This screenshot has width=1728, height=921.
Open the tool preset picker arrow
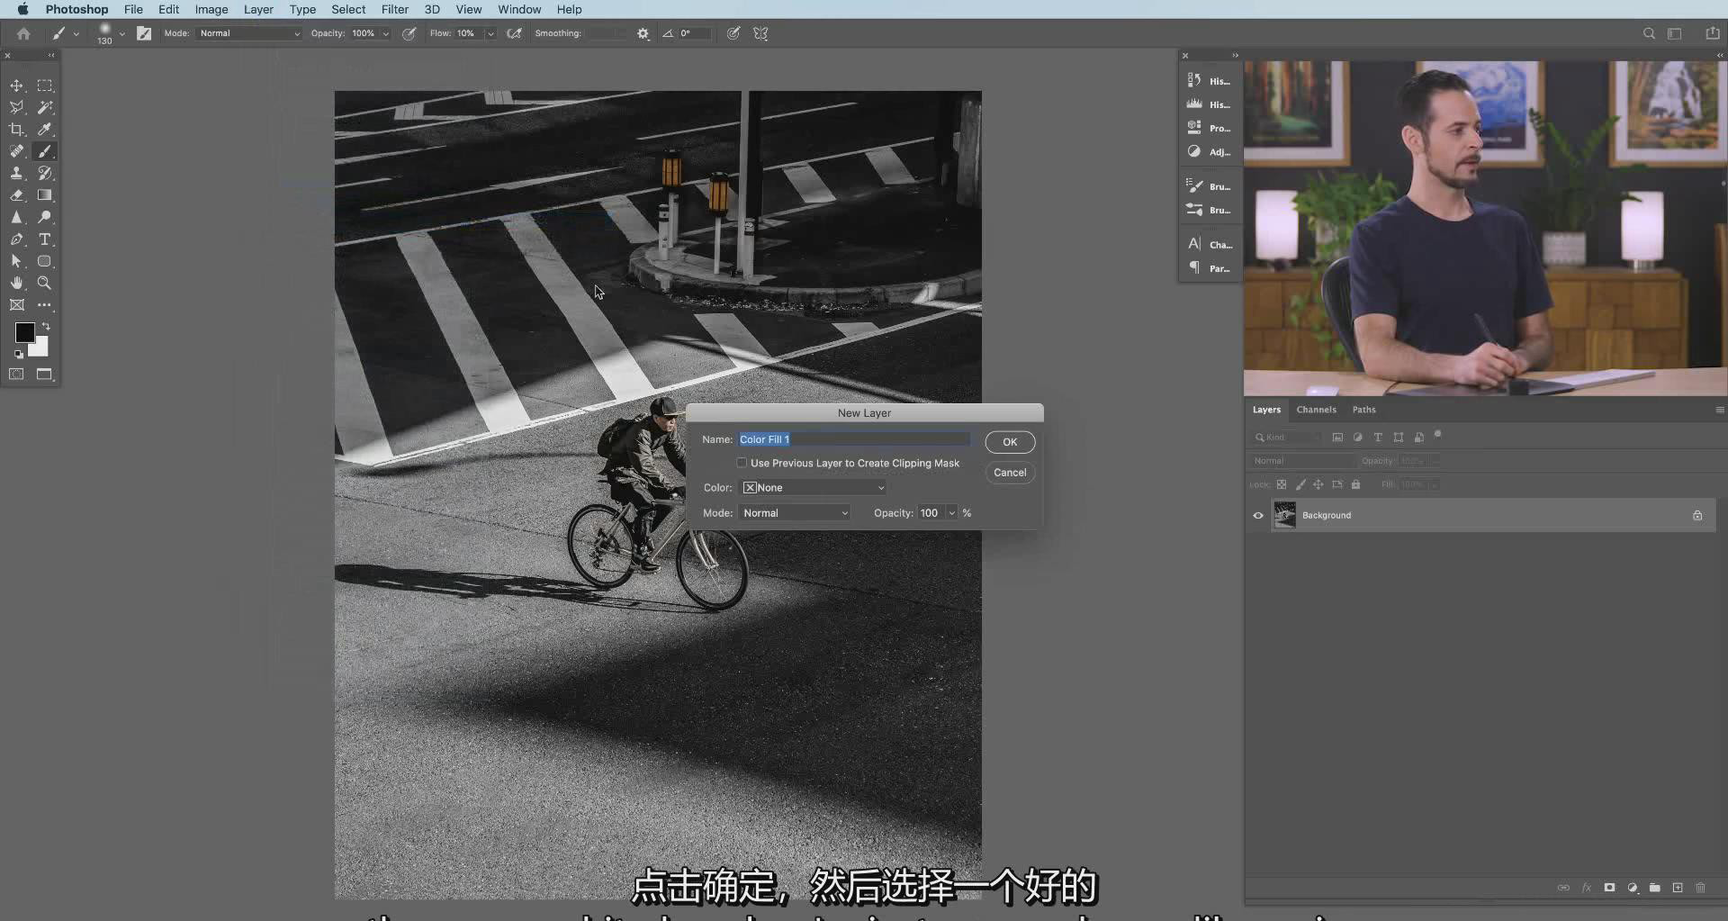[76, 33]
